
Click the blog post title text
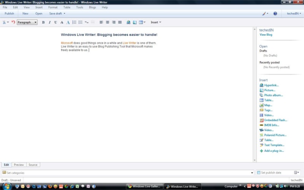coord(109,35)
